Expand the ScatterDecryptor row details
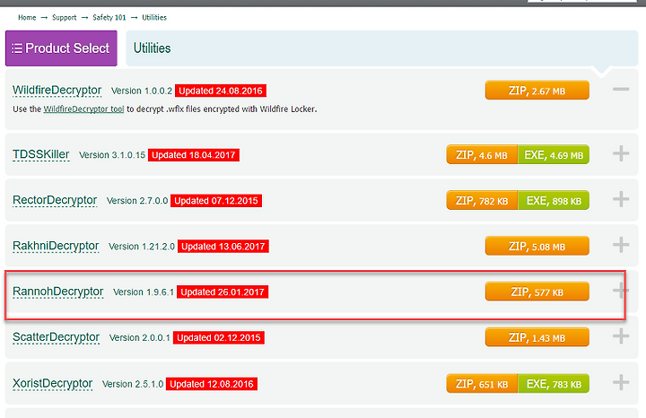This screenshot has width=646, height=418. [x=621, y=336]
